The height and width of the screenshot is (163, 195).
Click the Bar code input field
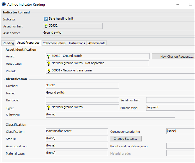click(x=82, y=100)
